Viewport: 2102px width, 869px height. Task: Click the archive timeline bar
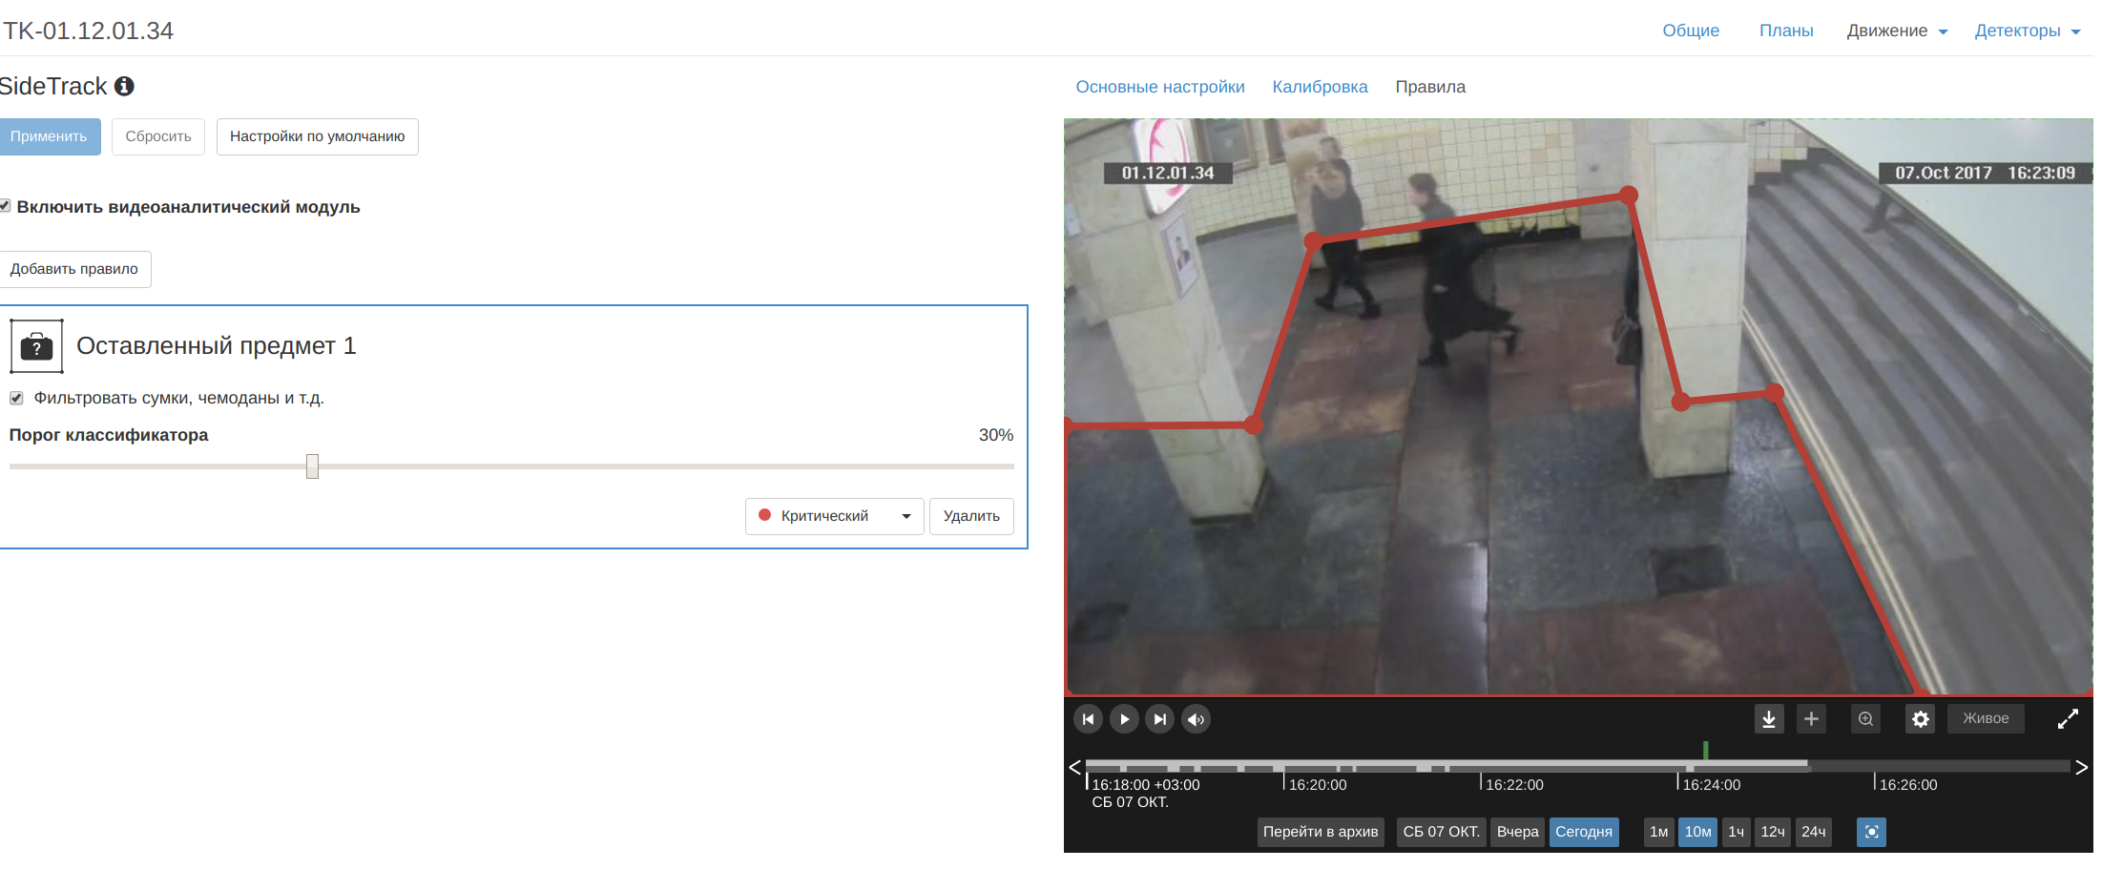(1578, 767)
